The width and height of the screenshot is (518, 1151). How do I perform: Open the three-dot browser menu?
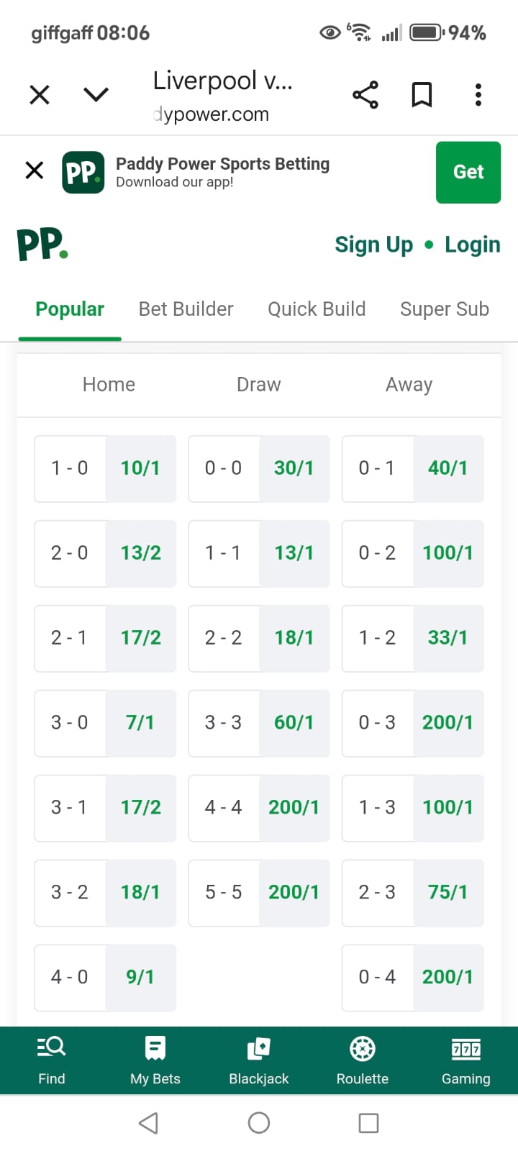[478, 95]
